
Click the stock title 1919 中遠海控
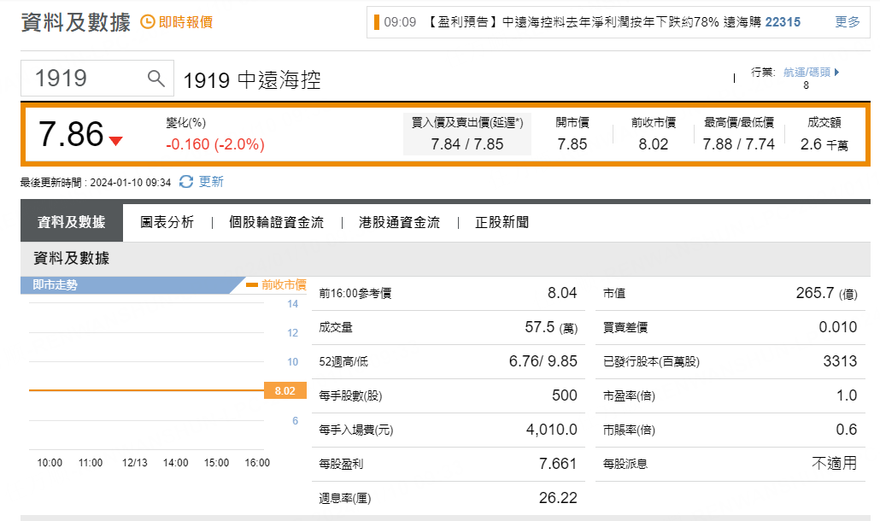click(x=252, y=80)
